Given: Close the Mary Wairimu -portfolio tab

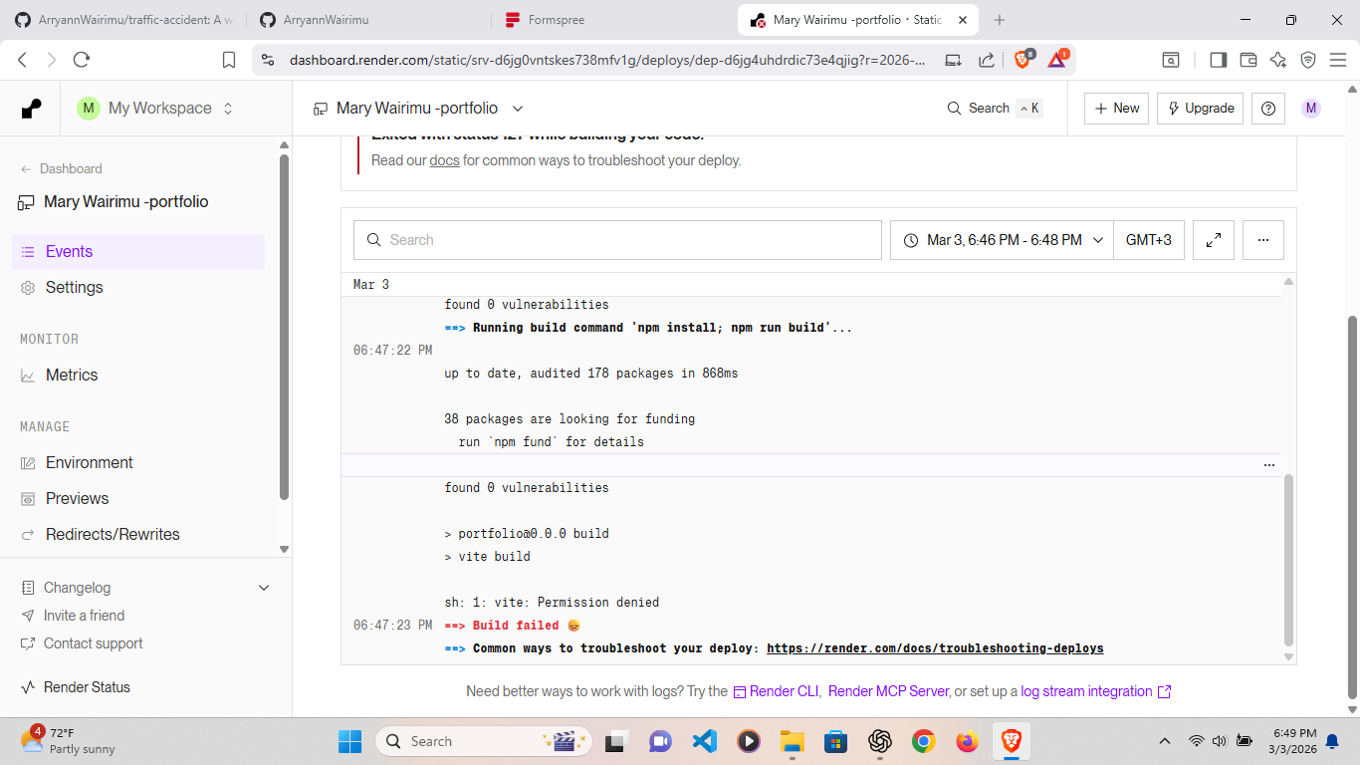Looking at the screenshot, I should click(x=963, y=20).
